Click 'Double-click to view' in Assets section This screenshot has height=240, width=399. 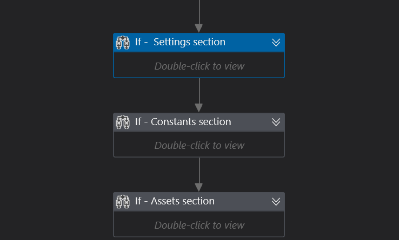(199, 225)
